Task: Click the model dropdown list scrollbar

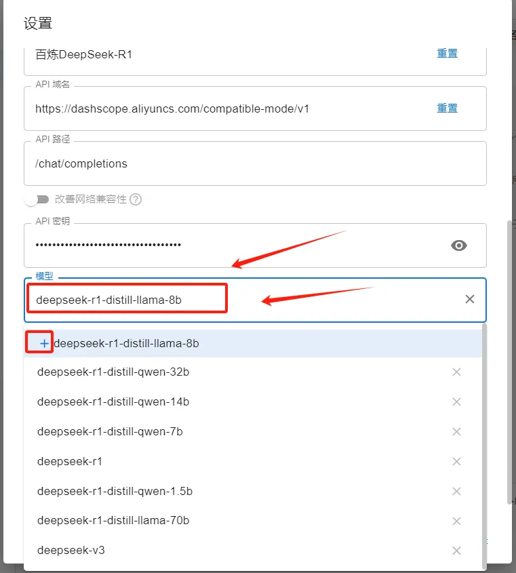Action: pyautogui.click(x=485, y=447)
